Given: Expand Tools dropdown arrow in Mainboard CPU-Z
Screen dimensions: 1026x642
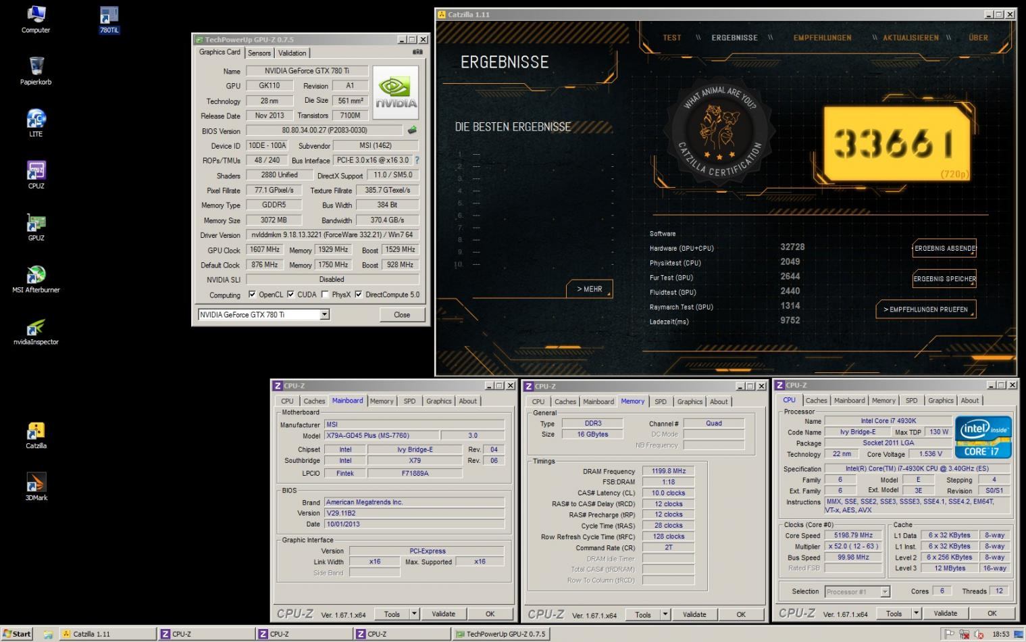Looking at the screenshot, I should (x=414, y=614).
